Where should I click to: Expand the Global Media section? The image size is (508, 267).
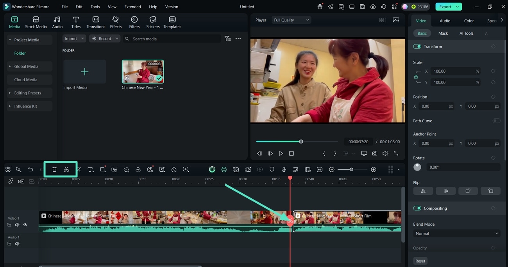coord(10,66)
